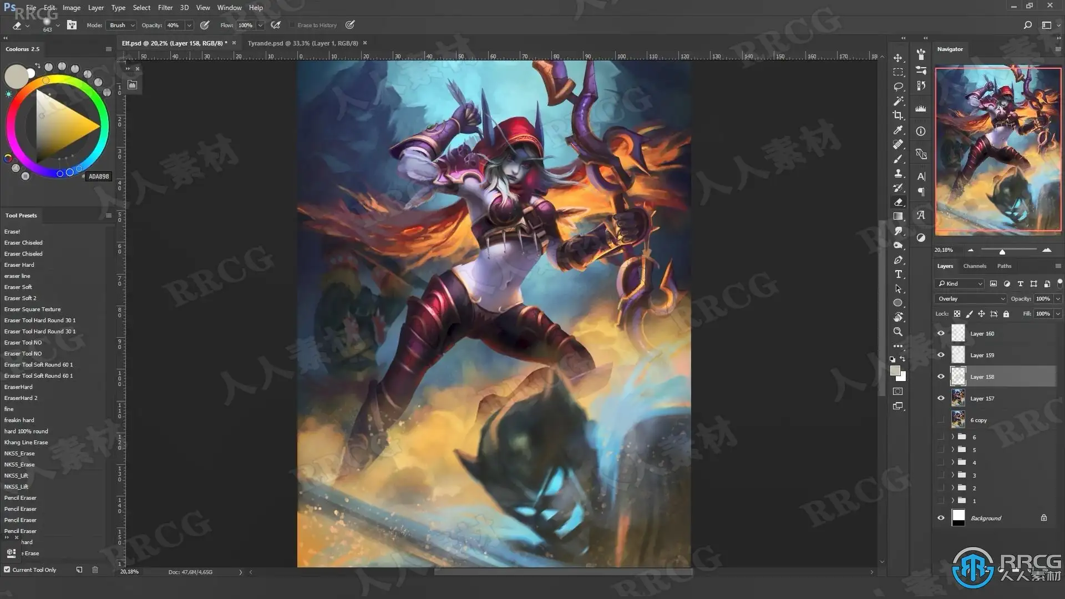The image size is (1065, 599).
Task: Click the Character panel icon
Action: tap(921, 176)
